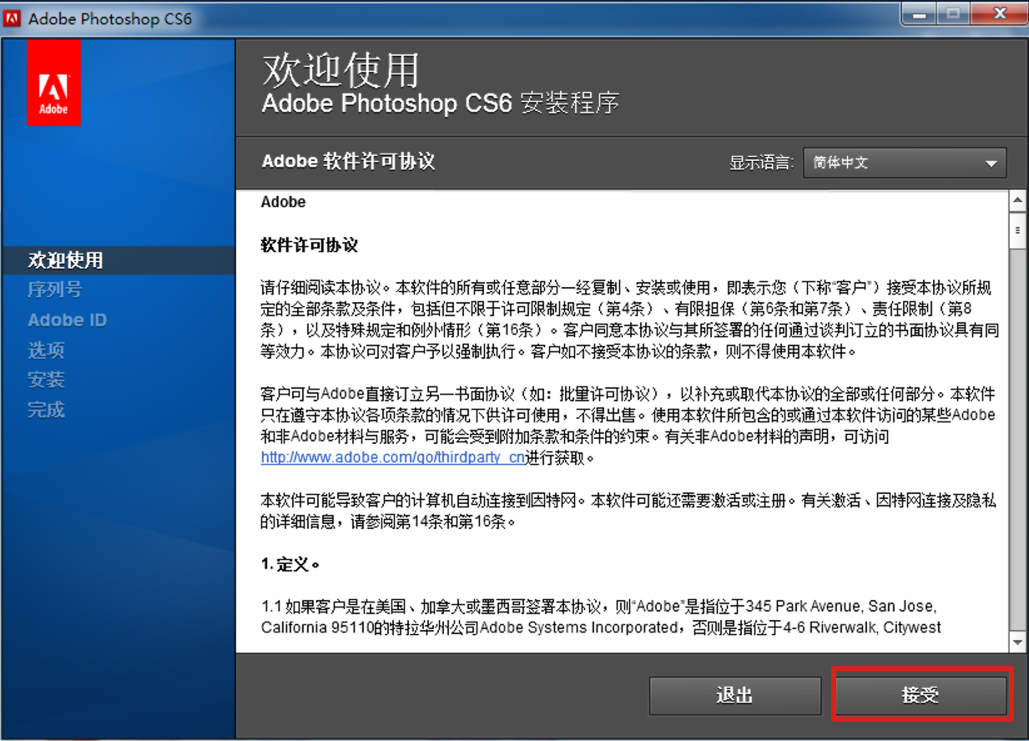Click the red Adobe logo icon

point(54,83)
